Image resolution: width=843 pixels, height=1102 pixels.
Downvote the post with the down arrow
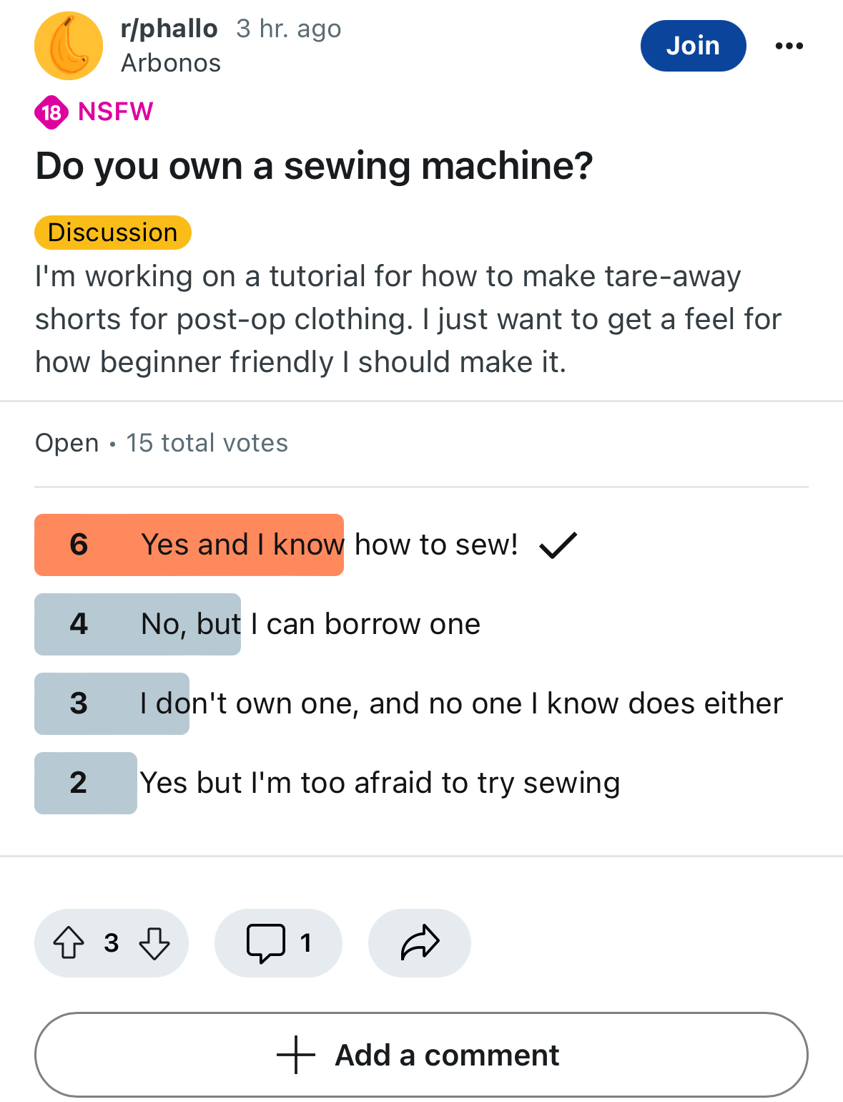click(154, 942)
